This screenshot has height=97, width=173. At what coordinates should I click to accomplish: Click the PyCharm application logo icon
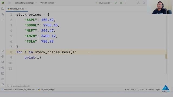click(x=3, y=3)
